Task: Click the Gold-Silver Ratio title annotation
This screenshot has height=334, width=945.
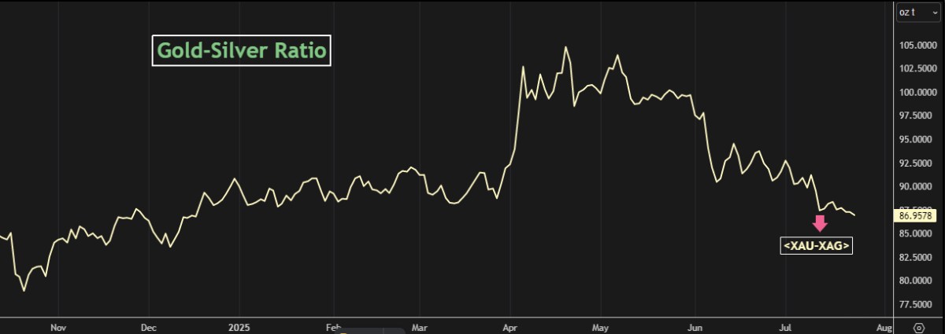Action: (x=242, y=51)
